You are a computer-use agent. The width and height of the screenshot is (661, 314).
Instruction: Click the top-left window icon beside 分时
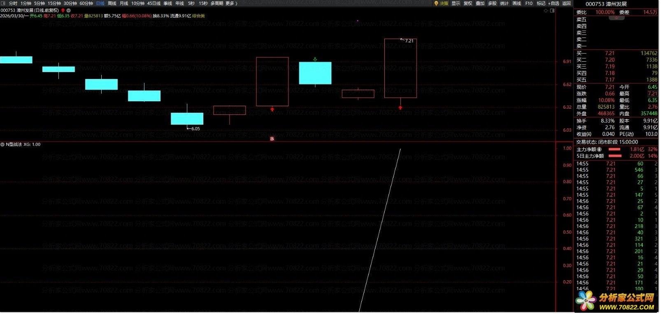(3, 3)
